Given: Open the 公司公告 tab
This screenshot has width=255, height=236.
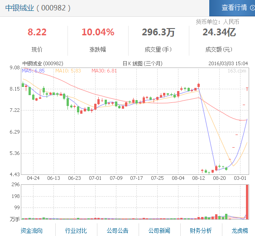Looking at the screenshot, I should click(117, 231).
